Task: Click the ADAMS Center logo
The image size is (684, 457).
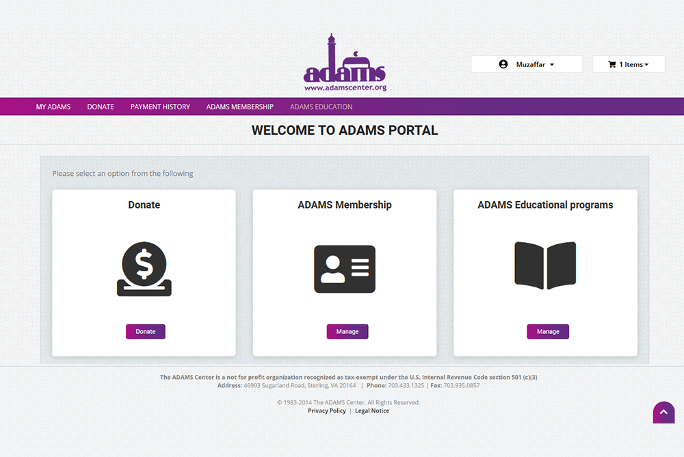Action: 345,62
